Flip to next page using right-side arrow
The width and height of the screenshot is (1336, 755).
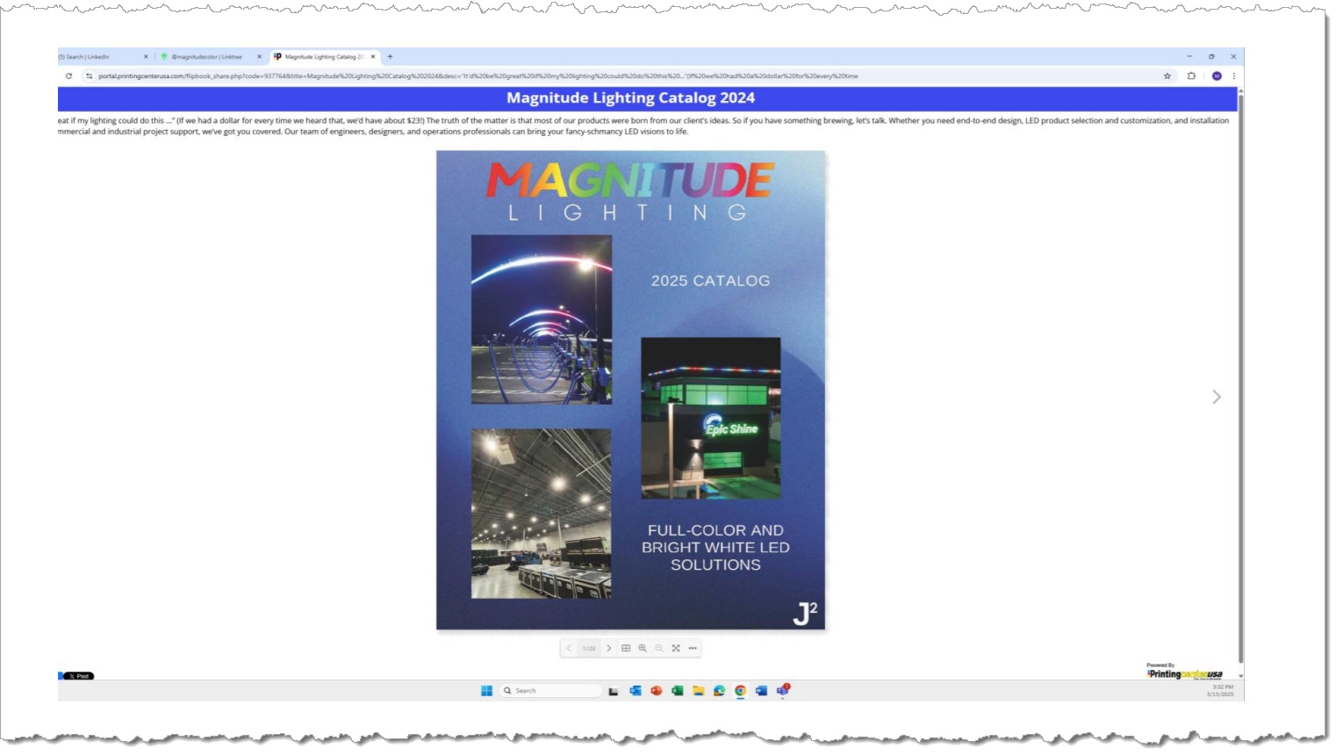[1217, 398]
